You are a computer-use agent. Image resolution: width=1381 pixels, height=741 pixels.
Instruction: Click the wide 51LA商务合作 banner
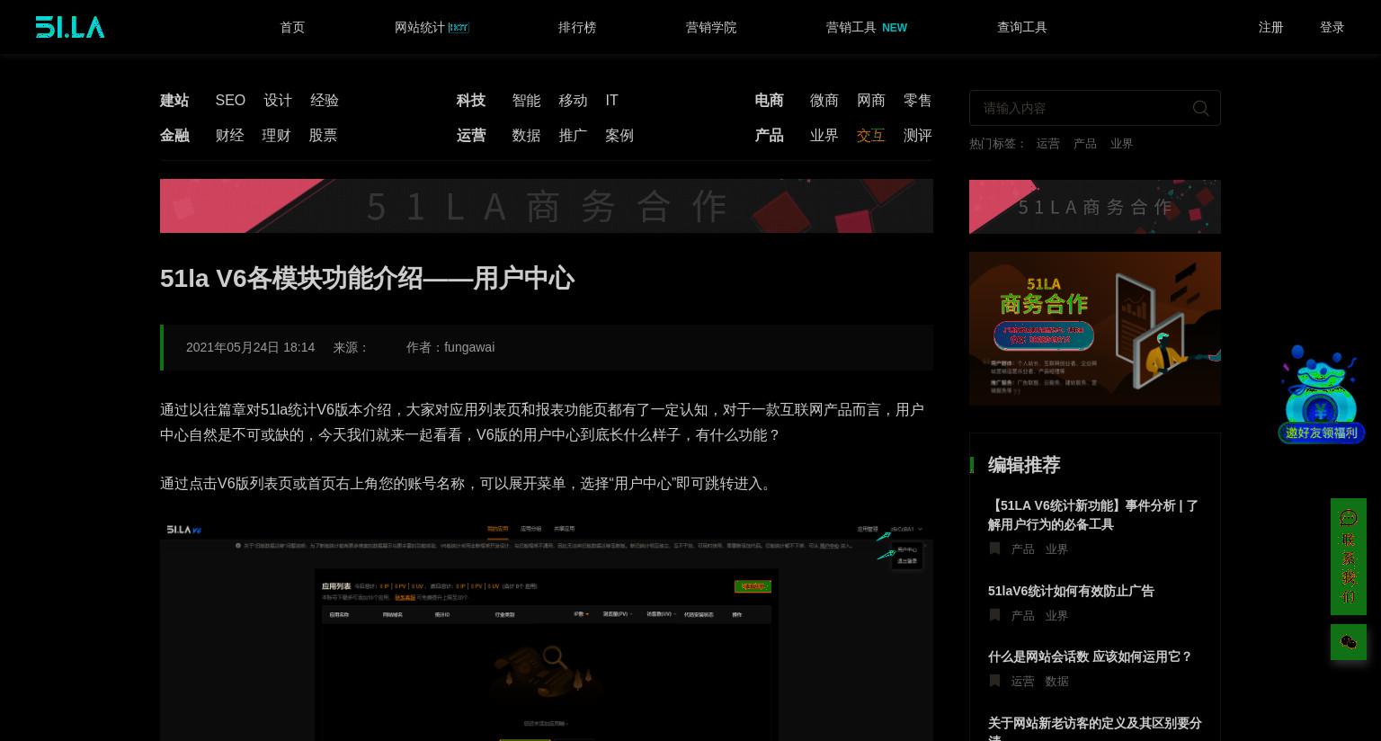[547, 206]
